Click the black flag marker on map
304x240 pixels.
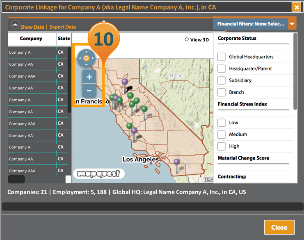(129, 89)
